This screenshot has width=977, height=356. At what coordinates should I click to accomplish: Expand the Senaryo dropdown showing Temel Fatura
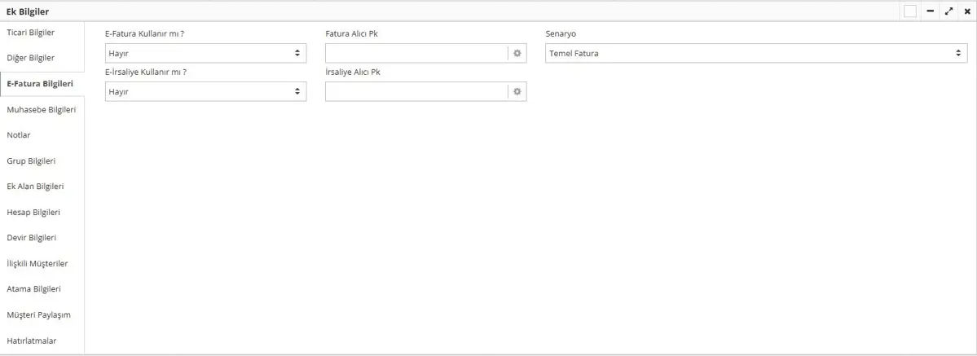pyautogui.click(x=755, y=53)
